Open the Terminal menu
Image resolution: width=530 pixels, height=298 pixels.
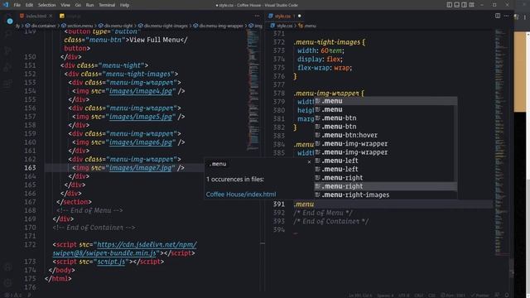[107, 5]
